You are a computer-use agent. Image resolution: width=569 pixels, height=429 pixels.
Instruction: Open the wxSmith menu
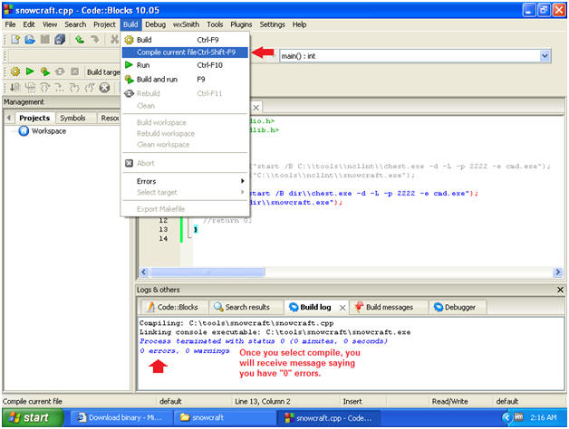point(186,24)
